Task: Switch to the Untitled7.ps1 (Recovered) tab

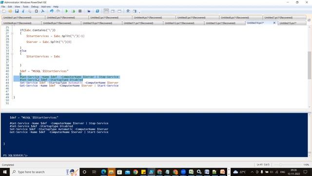Action: 284,18
